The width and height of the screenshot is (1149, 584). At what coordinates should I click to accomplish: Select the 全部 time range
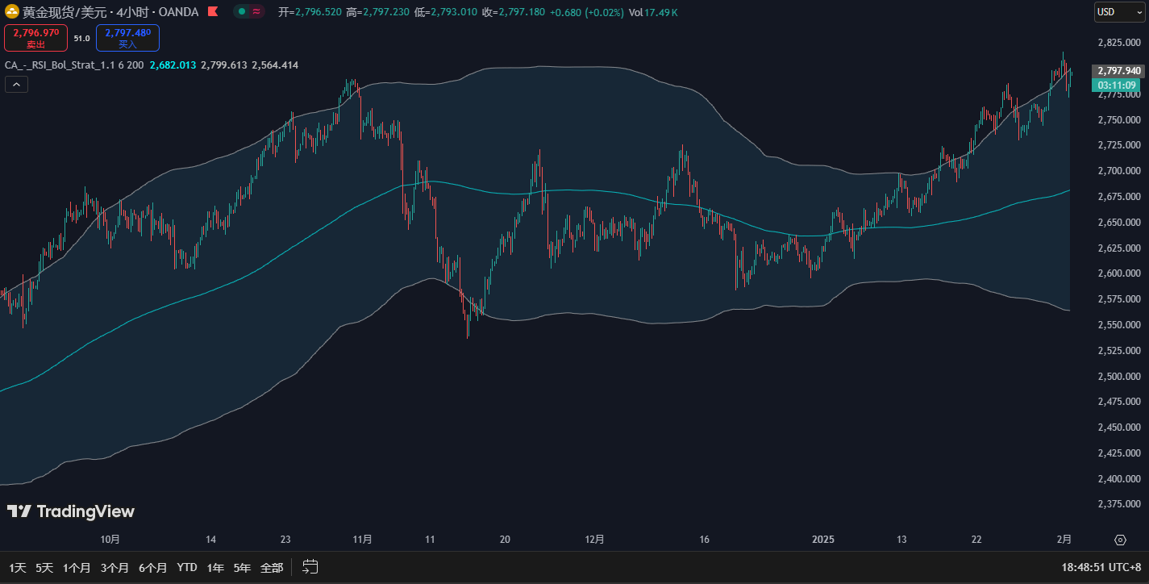(x=271, y=568)
